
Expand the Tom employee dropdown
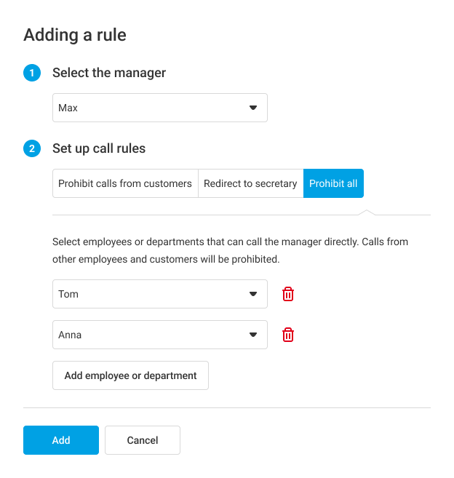(x=153, y=294)
